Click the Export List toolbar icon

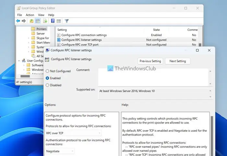[x=45, y=21]
